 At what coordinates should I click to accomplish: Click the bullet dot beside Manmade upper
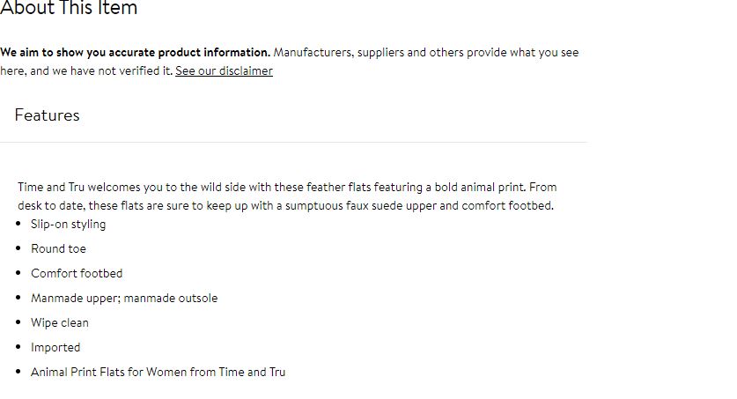(18, 298)
